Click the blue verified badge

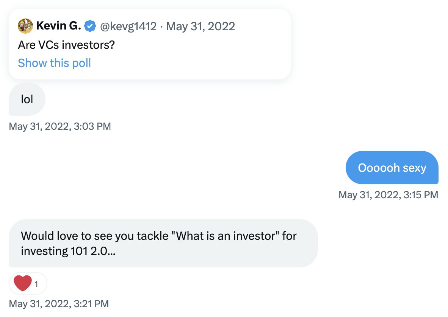(90, 26)
